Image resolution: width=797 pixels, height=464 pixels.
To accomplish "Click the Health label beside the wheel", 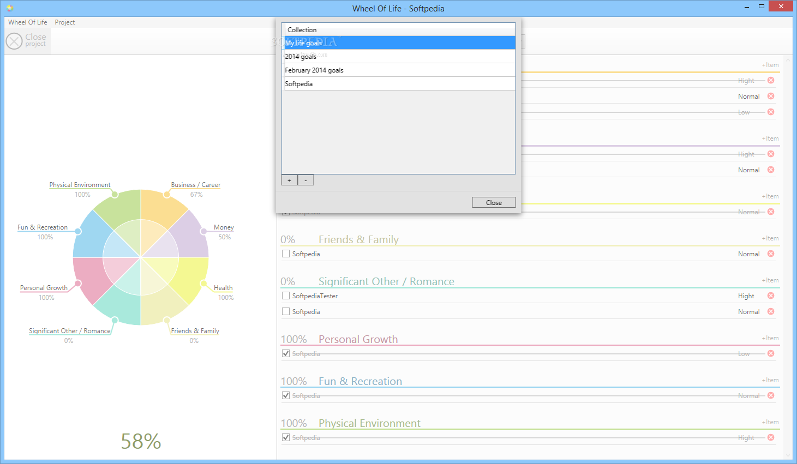I will coord(223,288).
